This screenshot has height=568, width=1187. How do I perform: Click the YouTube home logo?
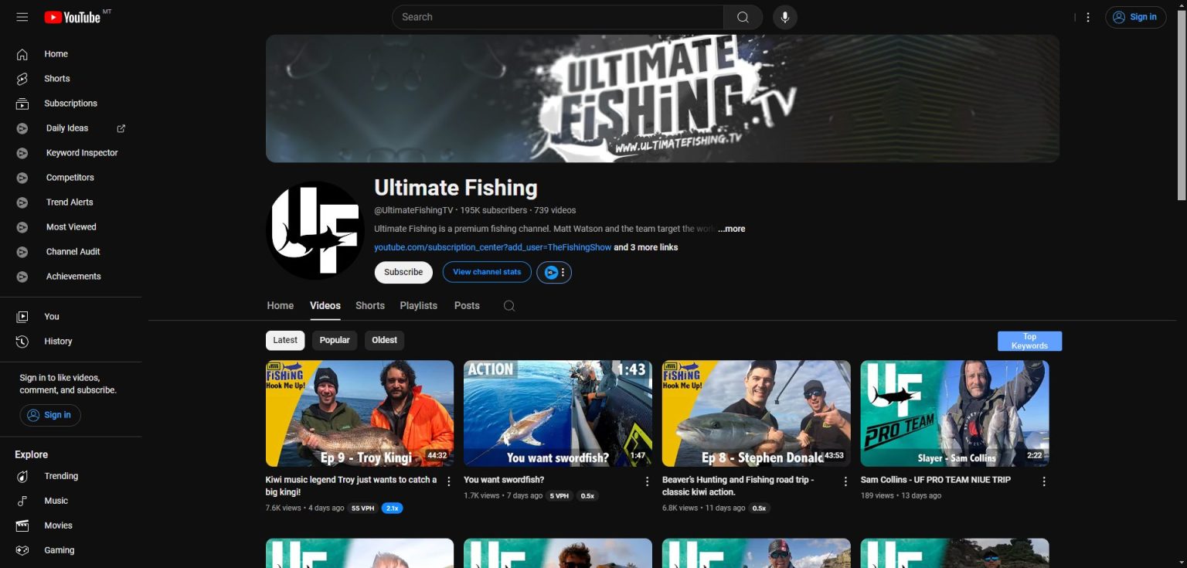coord(74,17)
